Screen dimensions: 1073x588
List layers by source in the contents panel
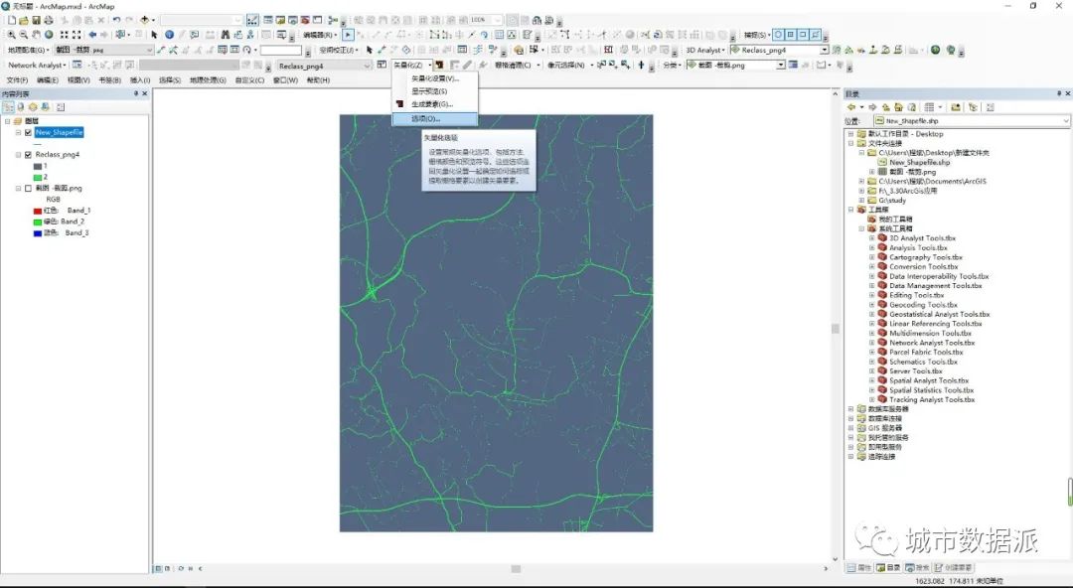pyautogui.click(x=21, y=107)
